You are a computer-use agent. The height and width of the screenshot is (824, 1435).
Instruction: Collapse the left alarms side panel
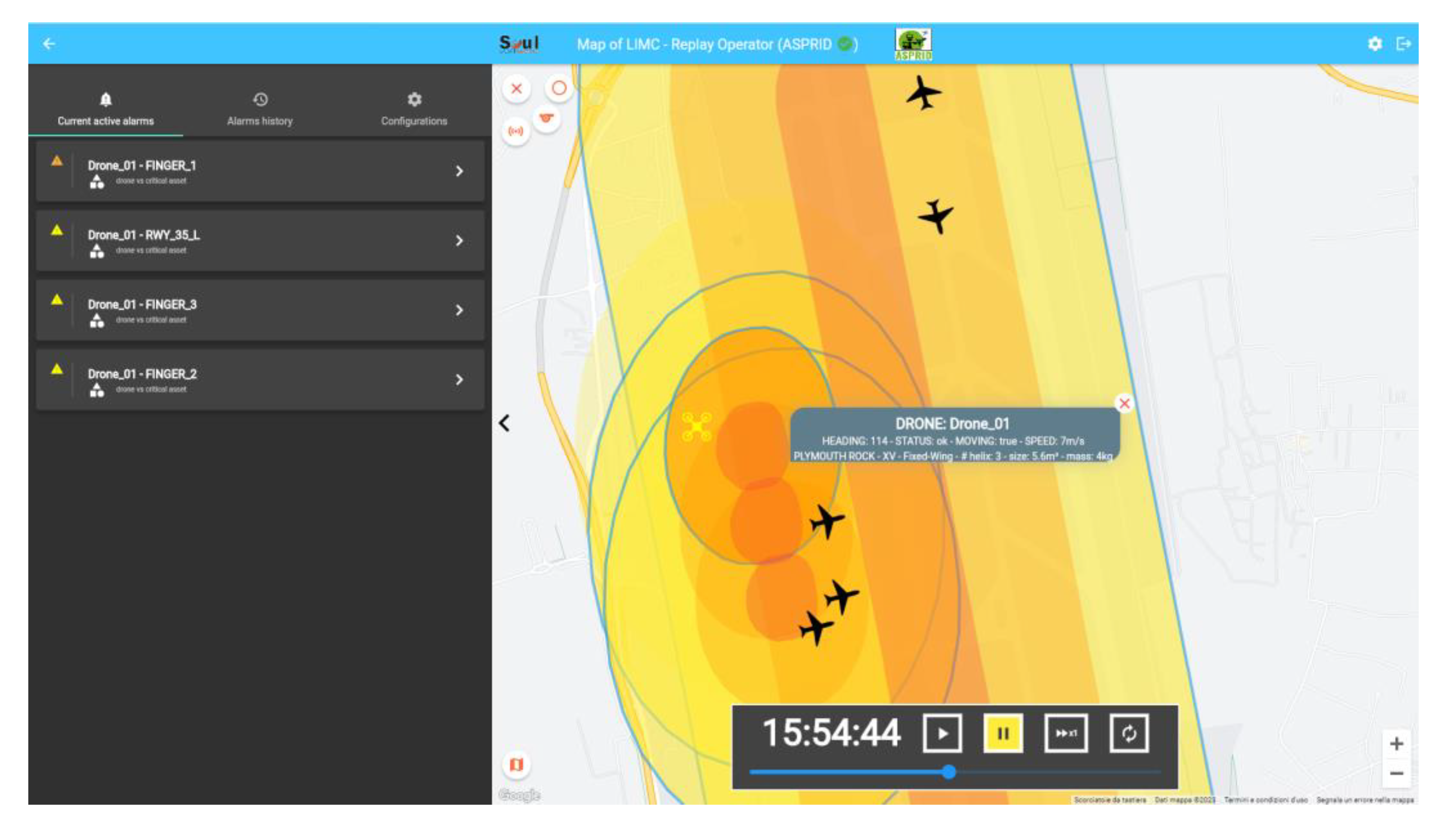(x=504, y=423)
